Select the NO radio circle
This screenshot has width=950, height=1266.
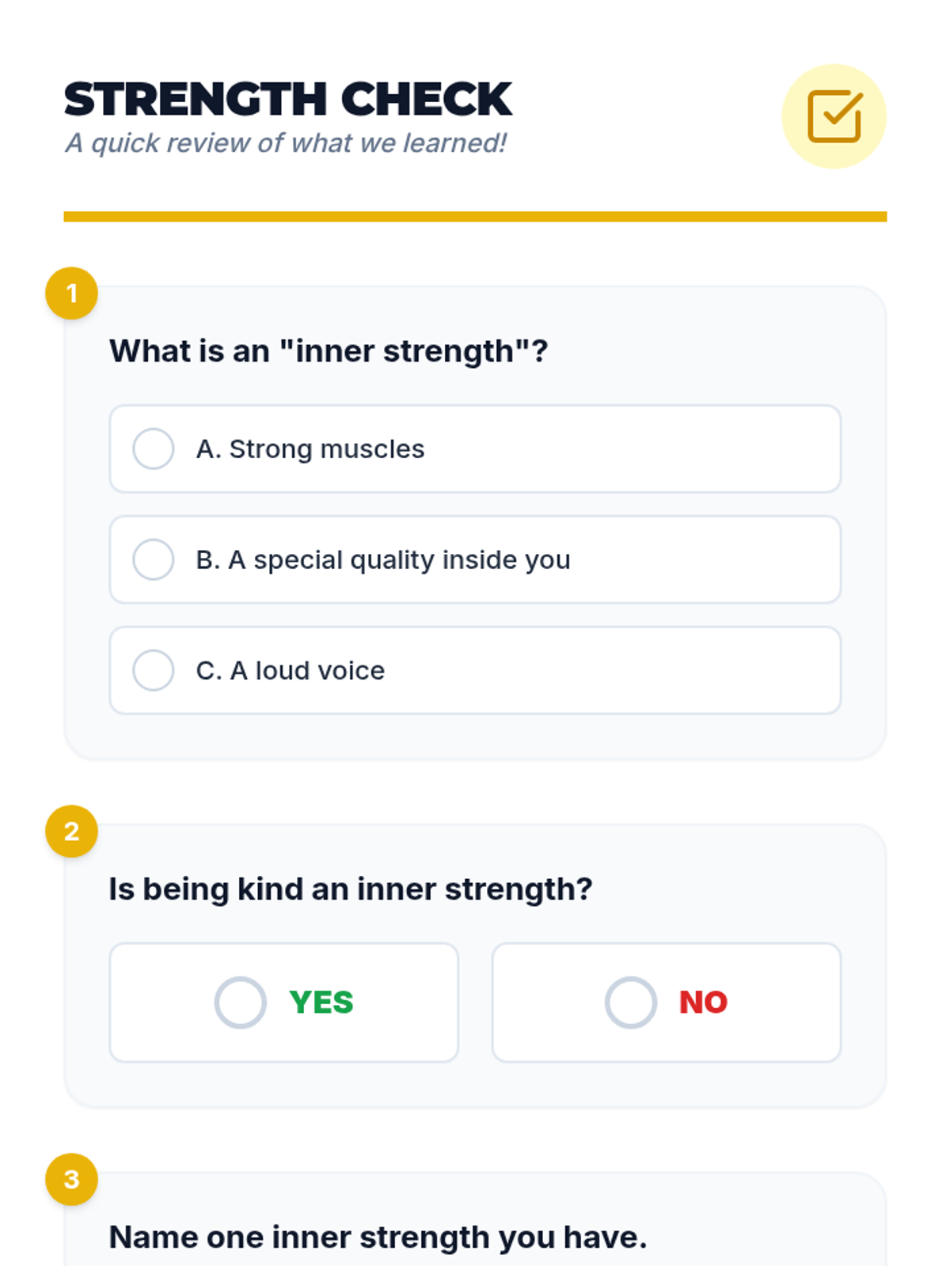tap(631, 1003)
